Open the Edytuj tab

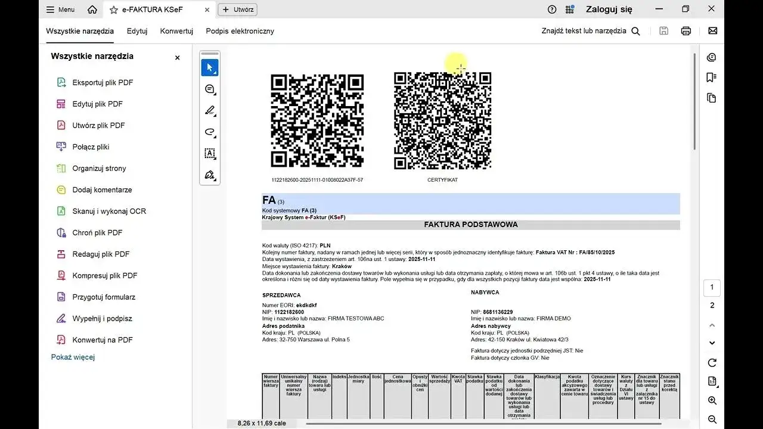pyautogui.click(x=137, y=31)
